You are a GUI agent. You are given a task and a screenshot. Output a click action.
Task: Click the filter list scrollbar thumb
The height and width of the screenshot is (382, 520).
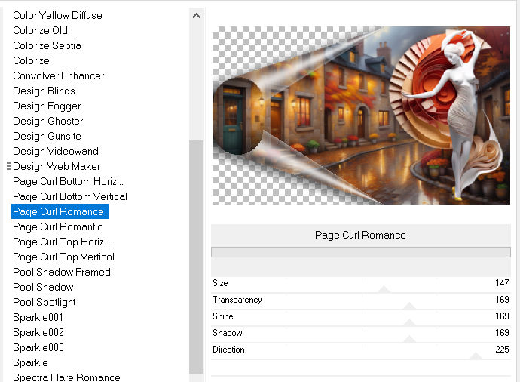196,257
